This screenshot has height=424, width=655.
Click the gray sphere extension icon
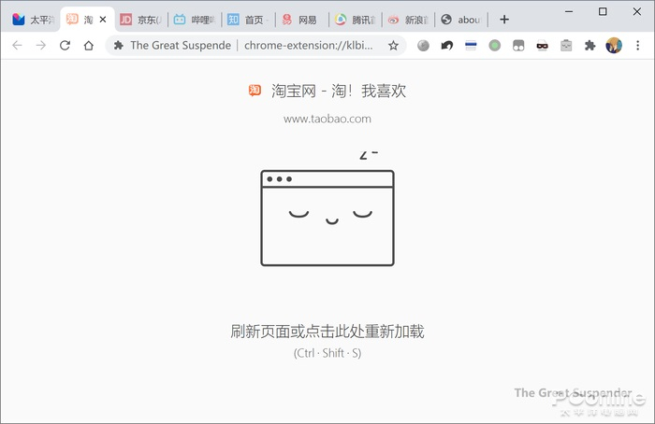pos(423,45)
